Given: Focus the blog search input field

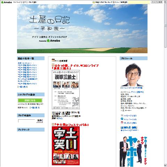Looking at the screenshot, I should pos(26,121).
